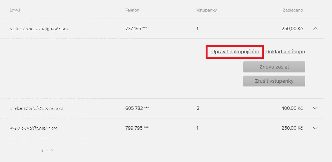Click the Telefon column header
Screen dimensions: 332x162
point(132,10)
